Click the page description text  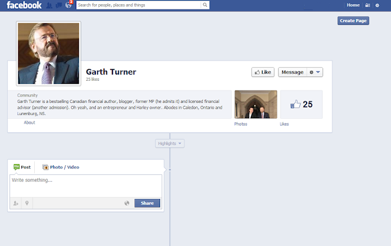click(120, 107)
